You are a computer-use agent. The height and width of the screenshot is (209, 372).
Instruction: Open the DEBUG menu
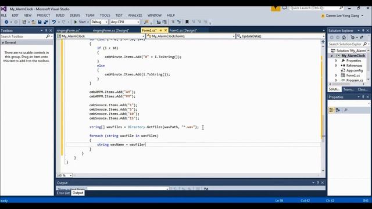tap(75, 15)
